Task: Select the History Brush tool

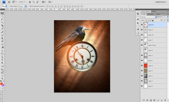Action: click(x=2, y=41)
